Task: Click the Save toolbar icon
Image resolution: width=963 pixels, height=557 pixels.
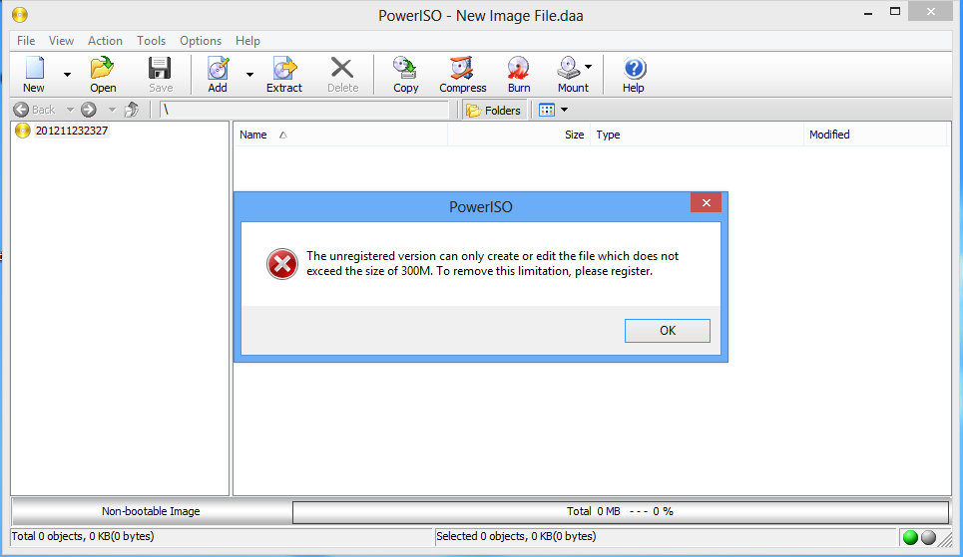Action: pos(161,74)
